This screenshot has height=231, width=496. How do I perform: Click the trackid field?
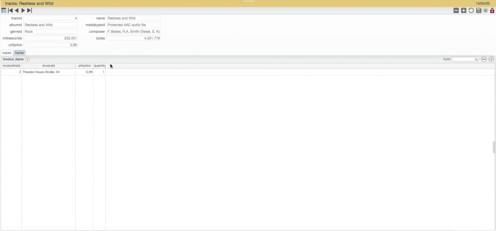click(x=50, y=18)
